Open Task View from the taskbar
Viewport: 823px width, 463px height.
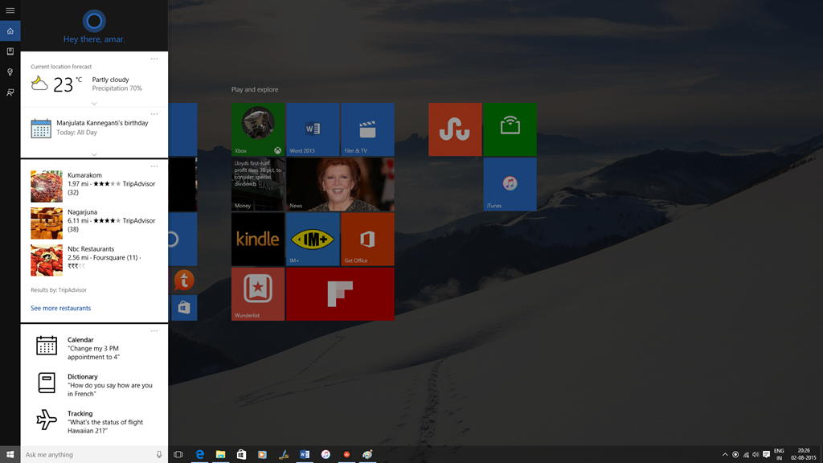[x=178, y=455]
